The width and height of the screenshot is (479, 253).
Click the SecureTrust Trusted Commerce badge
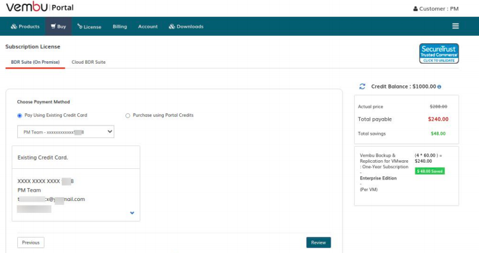439,54
